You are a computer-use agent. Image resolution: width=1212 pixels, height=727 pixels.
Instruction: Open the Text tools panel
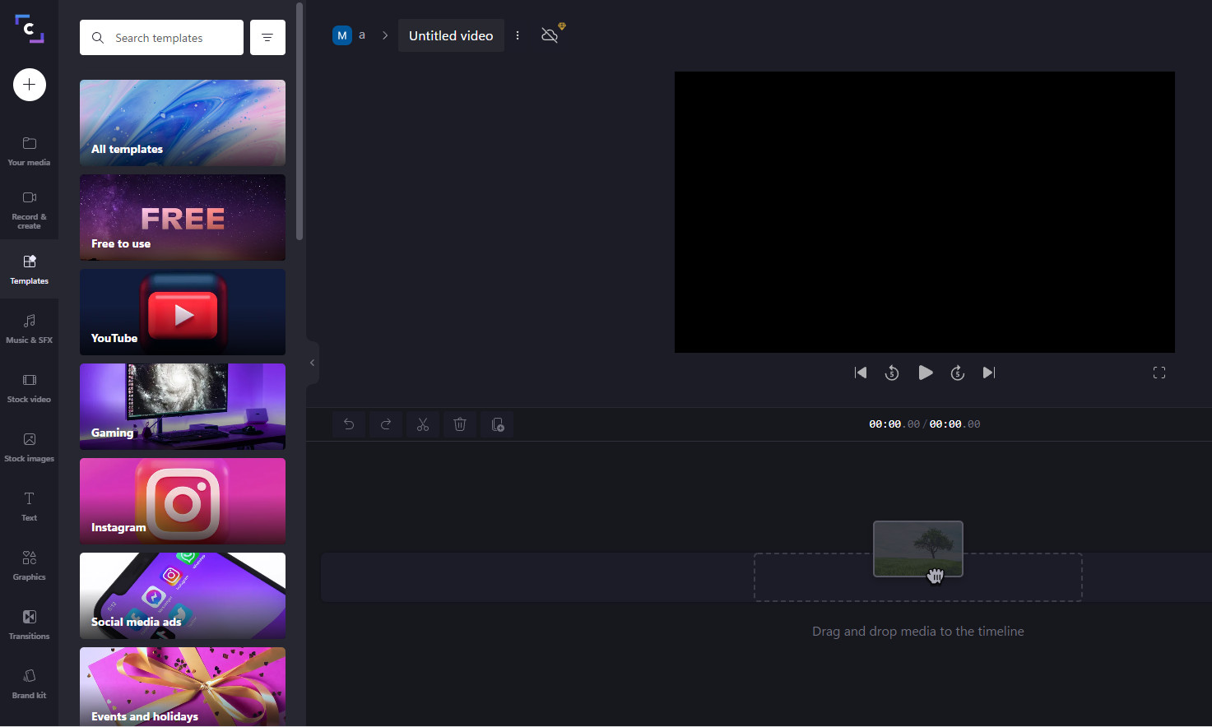29,506
